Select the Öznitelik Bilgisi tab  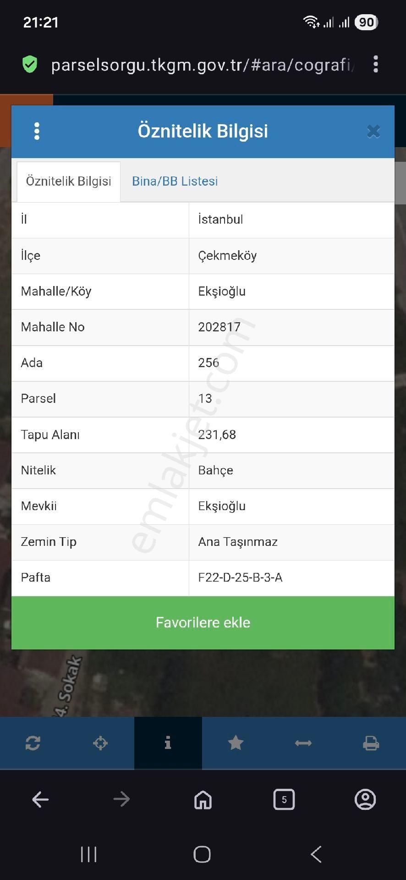68,181
